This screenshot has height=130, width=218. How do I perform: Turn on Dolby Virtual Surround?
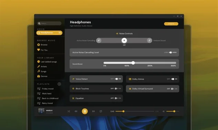click(x=173, y=89)
